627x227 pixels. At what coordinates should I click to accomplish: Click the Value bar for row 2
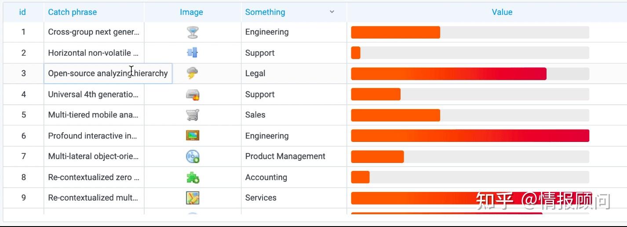click(x=470, y=53)
